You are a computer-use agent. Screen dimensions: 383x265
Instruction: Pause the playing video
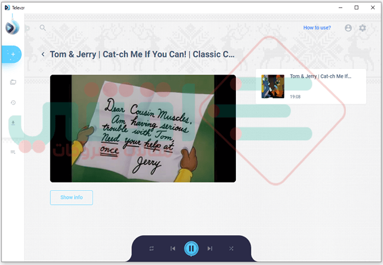tap(191, 249)
